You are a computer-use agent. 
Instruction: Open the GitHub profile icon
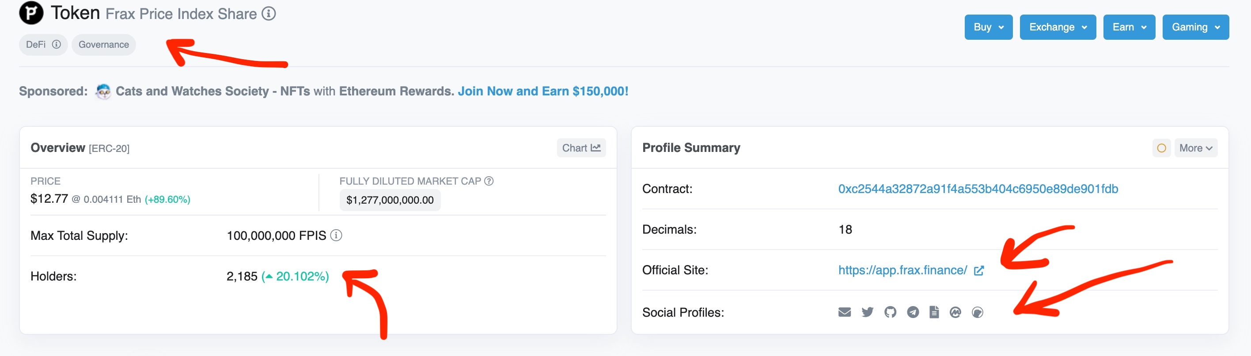(890, 312)
